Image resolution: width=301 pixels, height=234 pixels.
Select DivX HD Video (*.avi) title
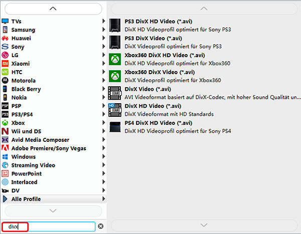[153, 106]
